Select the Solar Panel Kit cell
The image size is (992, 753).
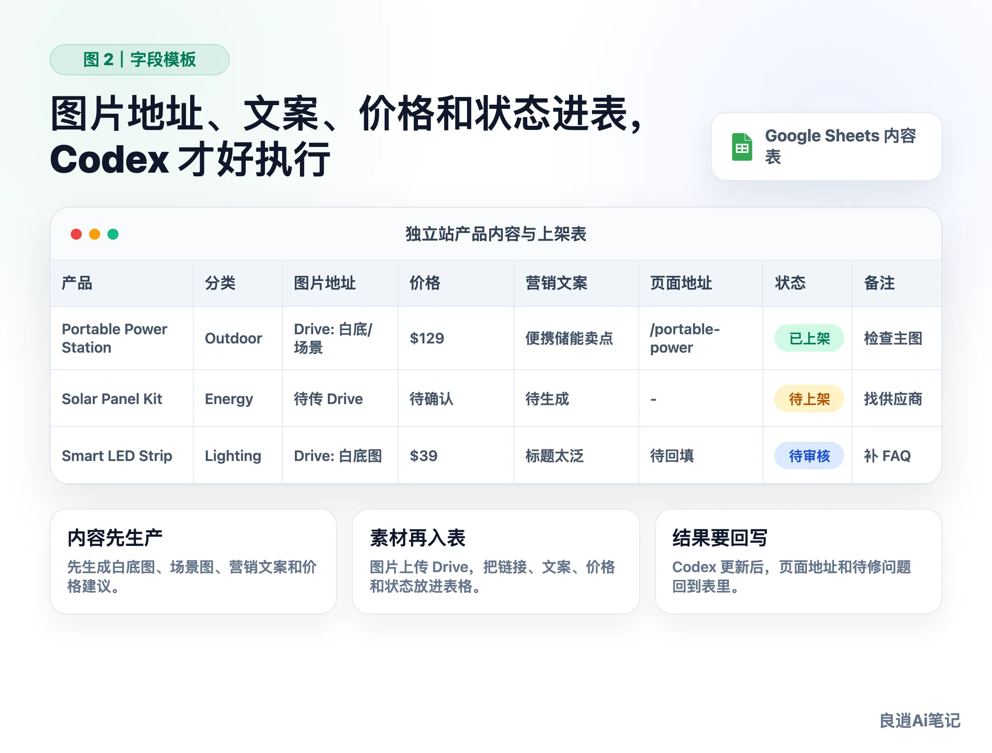coord(122,399)
